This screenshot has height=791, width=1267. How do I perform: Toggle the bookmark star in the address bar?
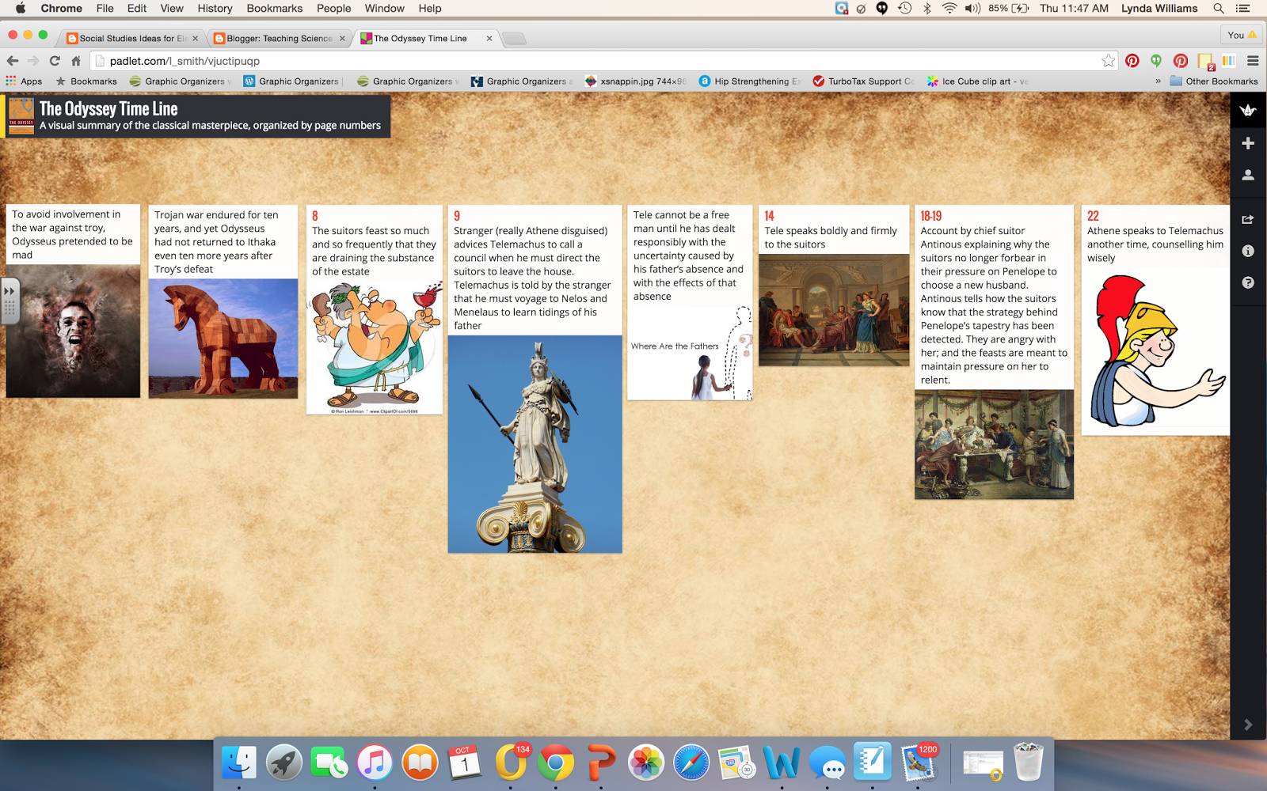pyautogui.click(x=1108, y=60)
